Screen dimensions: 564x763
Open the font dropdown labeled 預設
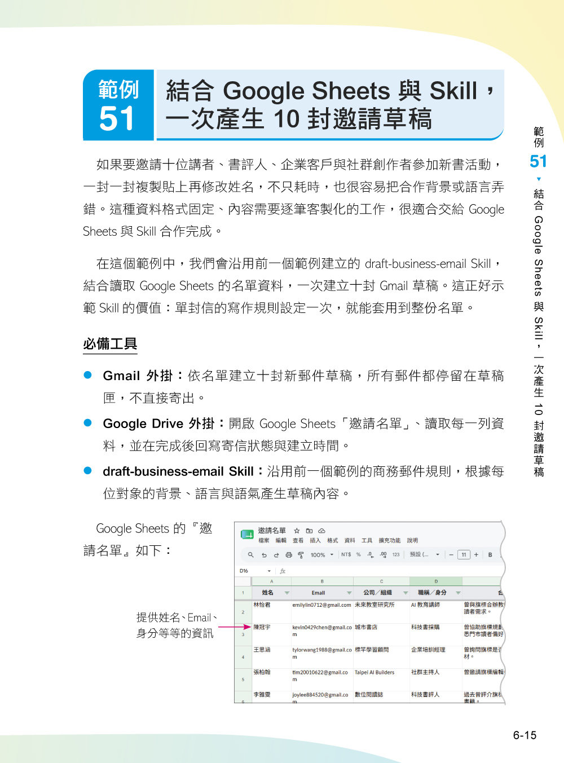pyautogui.click(x=424, y=555)
